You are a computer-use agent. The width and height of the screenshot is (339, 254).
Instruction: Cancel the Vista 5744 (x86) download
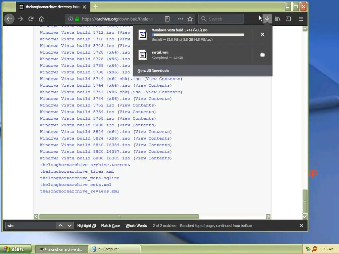[263, 34]
